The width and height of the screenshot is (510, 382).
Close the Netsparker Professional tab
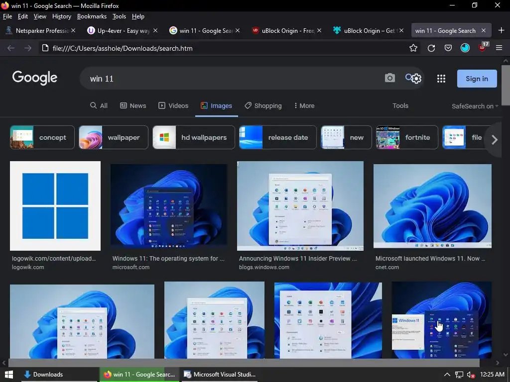tap(73, 30)
